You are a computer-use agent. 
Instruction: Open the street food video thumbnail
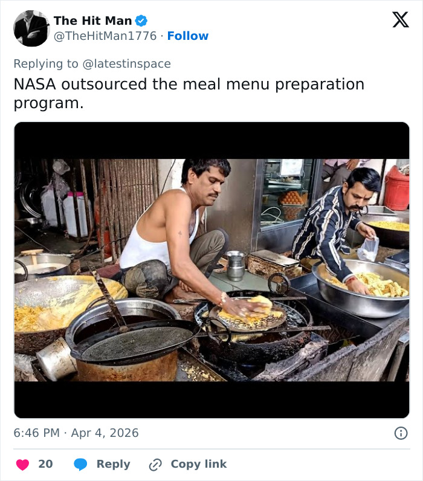pos(211,270)
